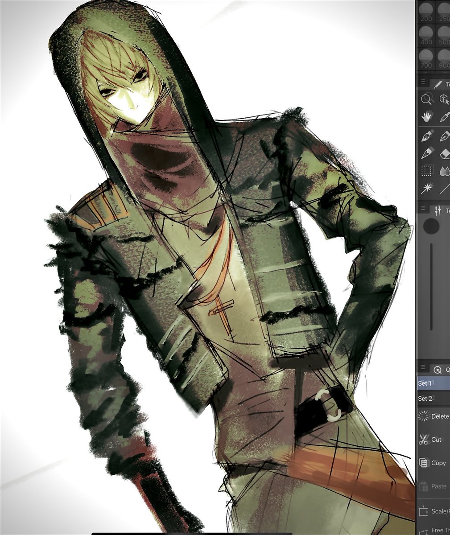Image resolution: width=450 pixels, height=535 pixels.
Task: Select the Eyedropper tool
Action: click(445, 117)
